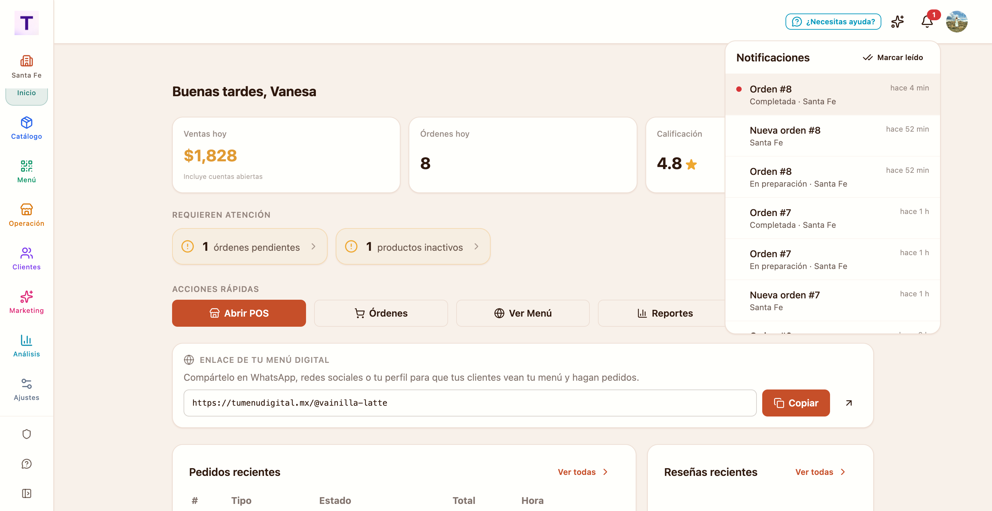This screenshot has height=511, width=992.
Task: Open the shield icon in sidebar
Action: [x=27, y=434]
